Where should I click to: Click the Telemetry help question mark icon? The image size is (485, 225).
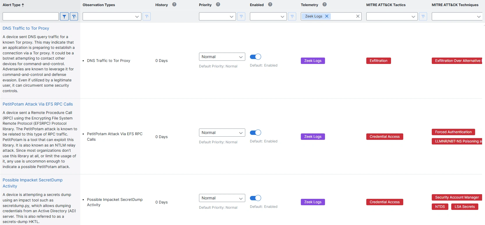pyautogui.click(x=324, y=4)
